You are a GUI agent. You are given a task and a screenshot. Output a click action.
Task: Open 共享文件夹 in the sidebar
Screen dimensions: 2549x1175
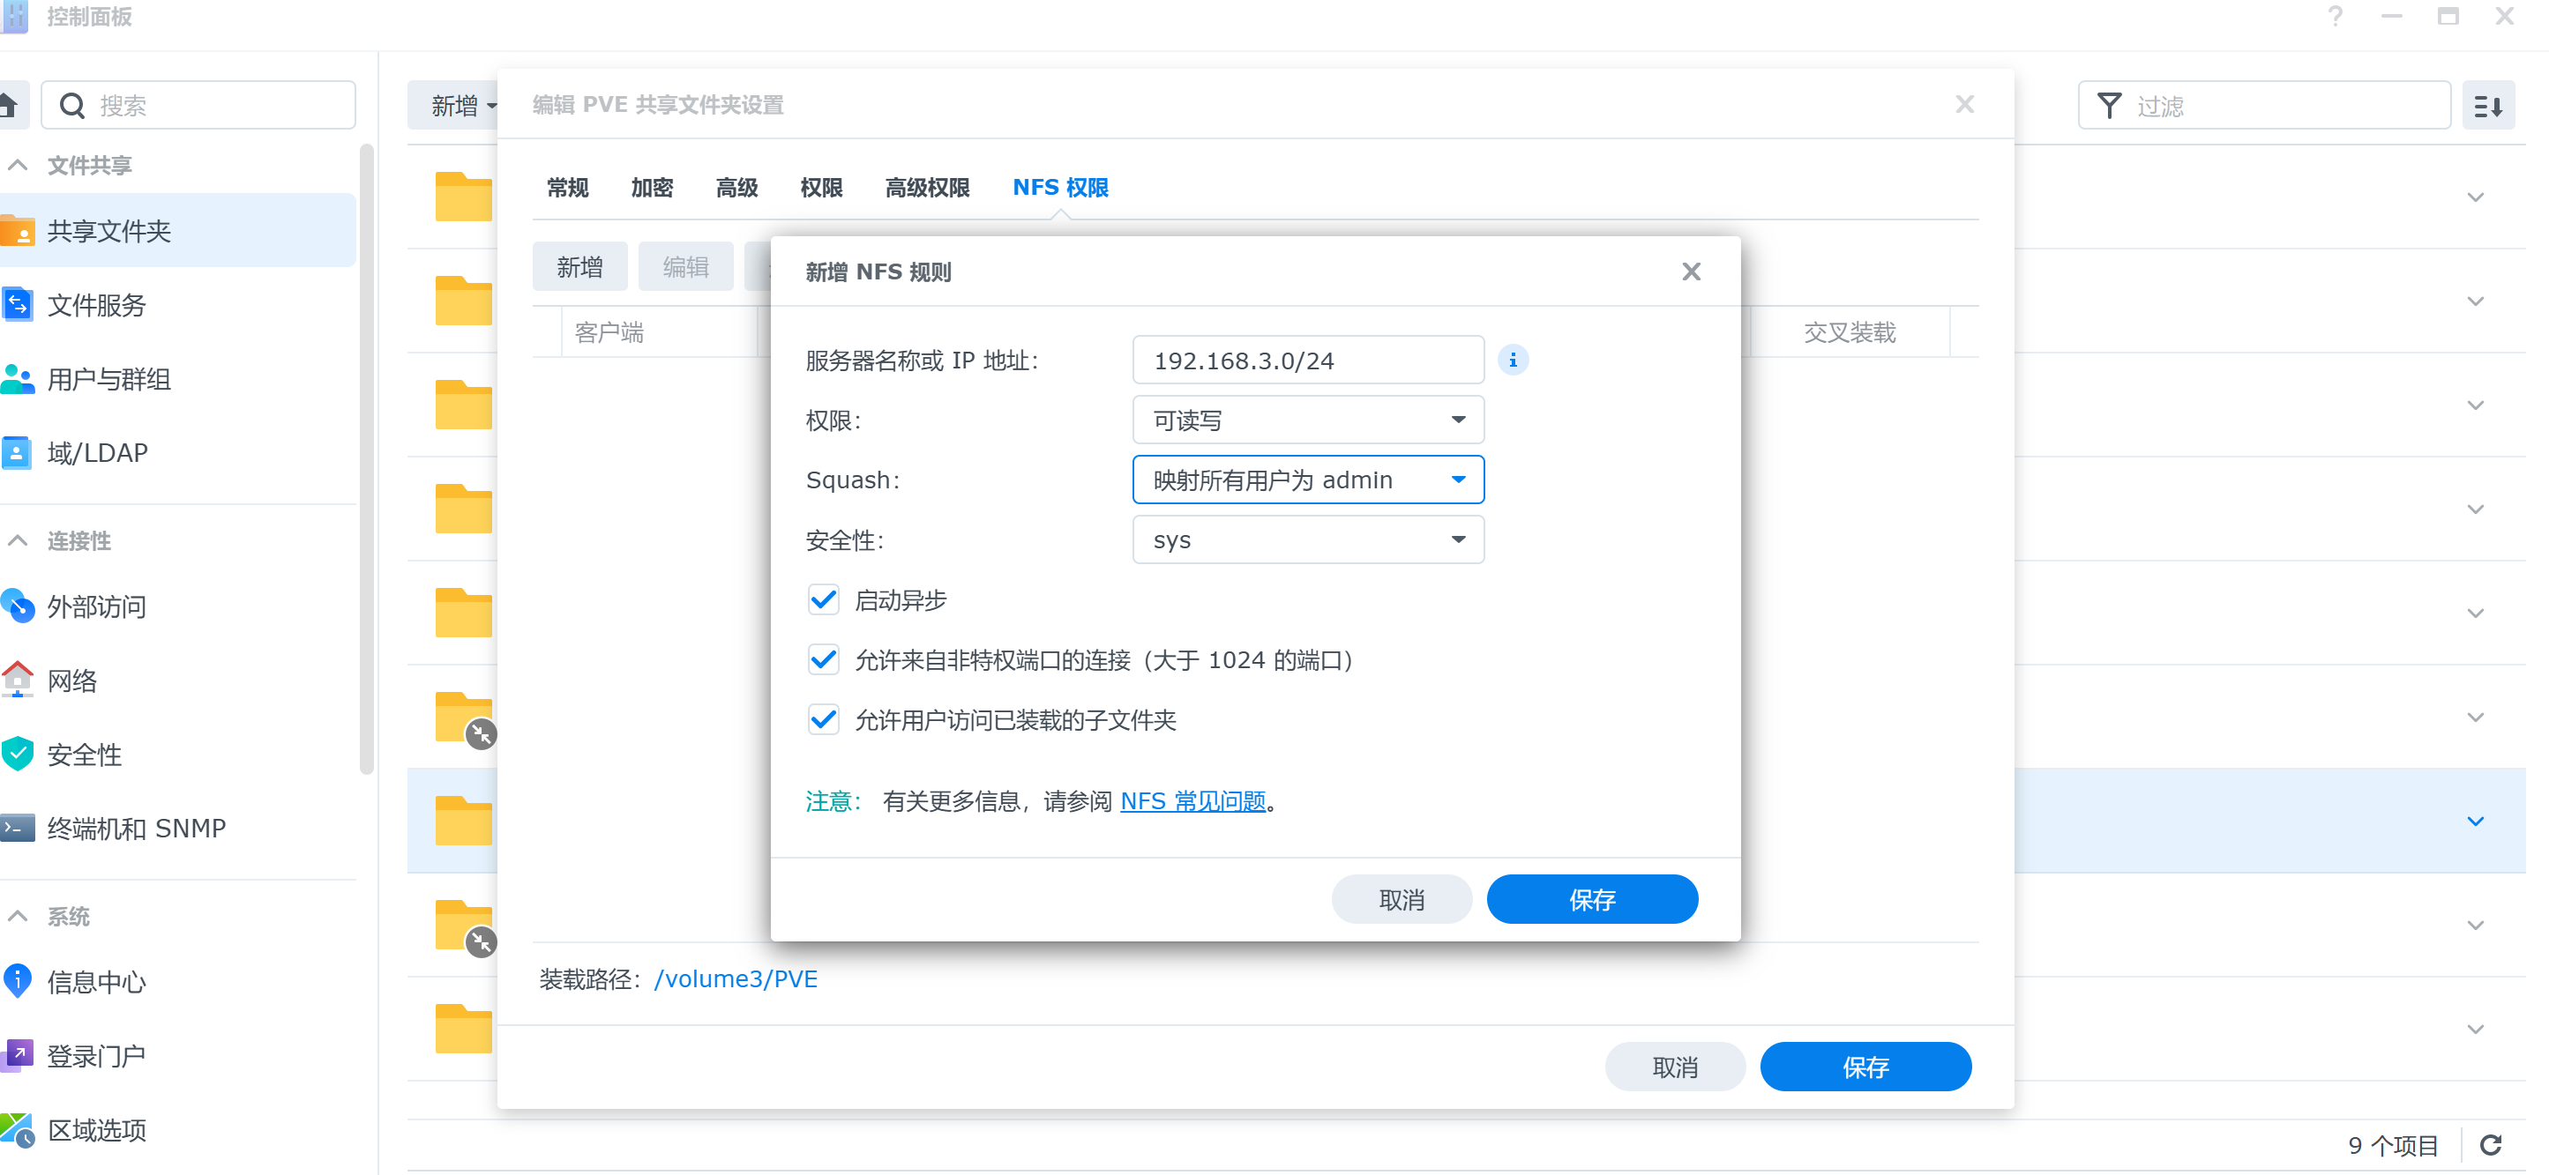click(x=178, y=230)
